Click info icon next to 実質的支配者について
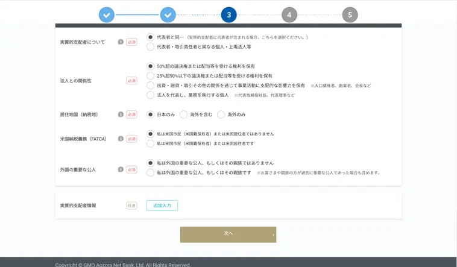 point(121,42)
